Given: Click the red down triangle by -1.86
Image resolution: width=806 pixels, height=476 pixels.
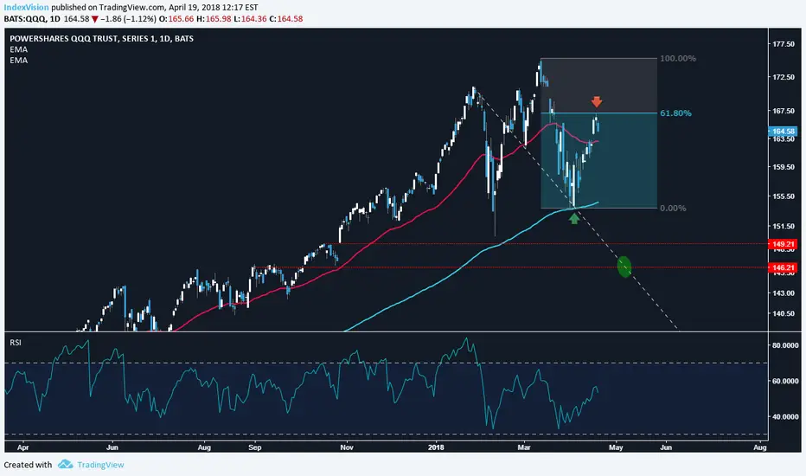Looking at the screenshot, I should [x=94, y=19].
